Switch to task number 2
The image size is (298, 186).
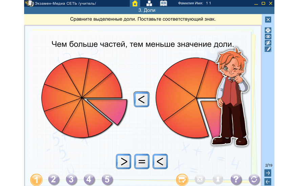(54, 180)
